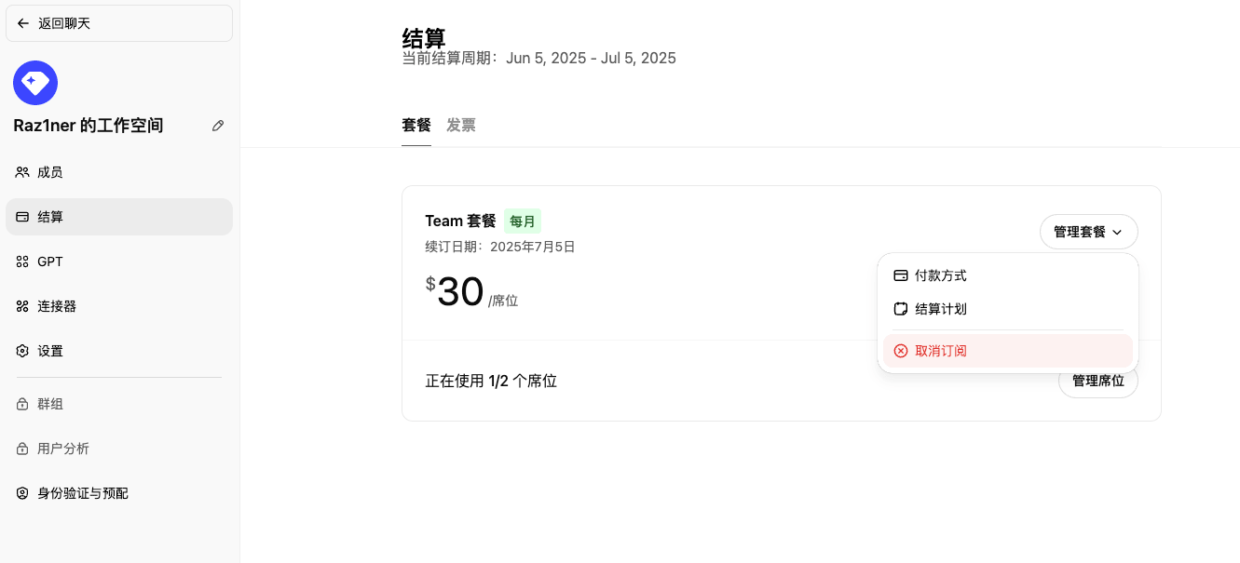The width and height of the screenshot is (1240, 563).
Task: Click the lock icon next to 用户分析
Action: coord(22,449)
